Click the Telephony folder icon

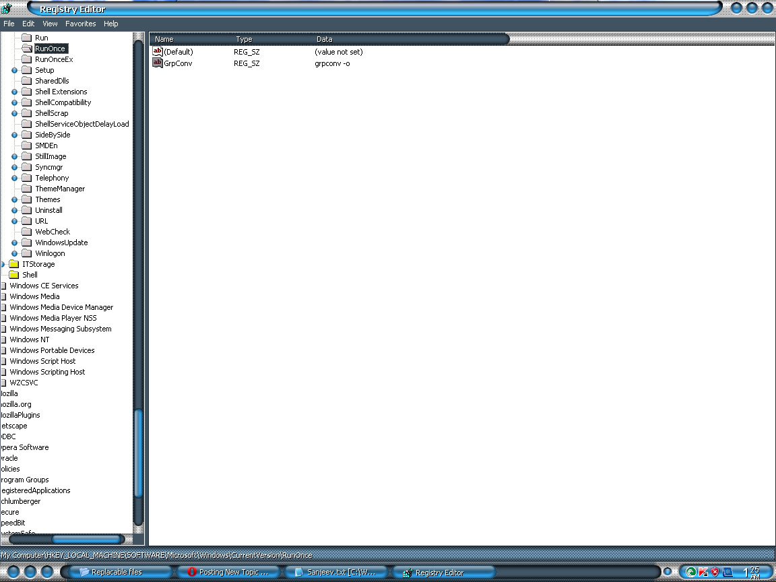point(27,178)
